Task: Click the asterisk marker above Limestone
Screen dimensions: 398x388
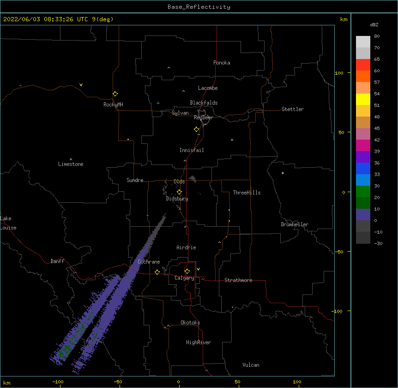Action: tap(71, 159)
